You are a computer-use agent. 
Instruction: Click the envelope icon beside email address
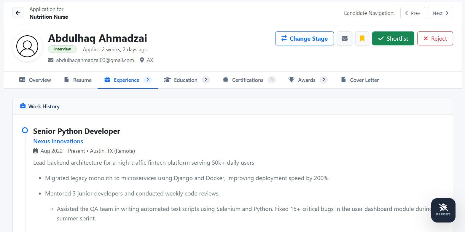[51, 60]
